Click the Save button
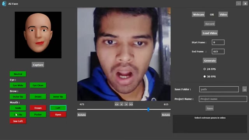 (210, 108)
